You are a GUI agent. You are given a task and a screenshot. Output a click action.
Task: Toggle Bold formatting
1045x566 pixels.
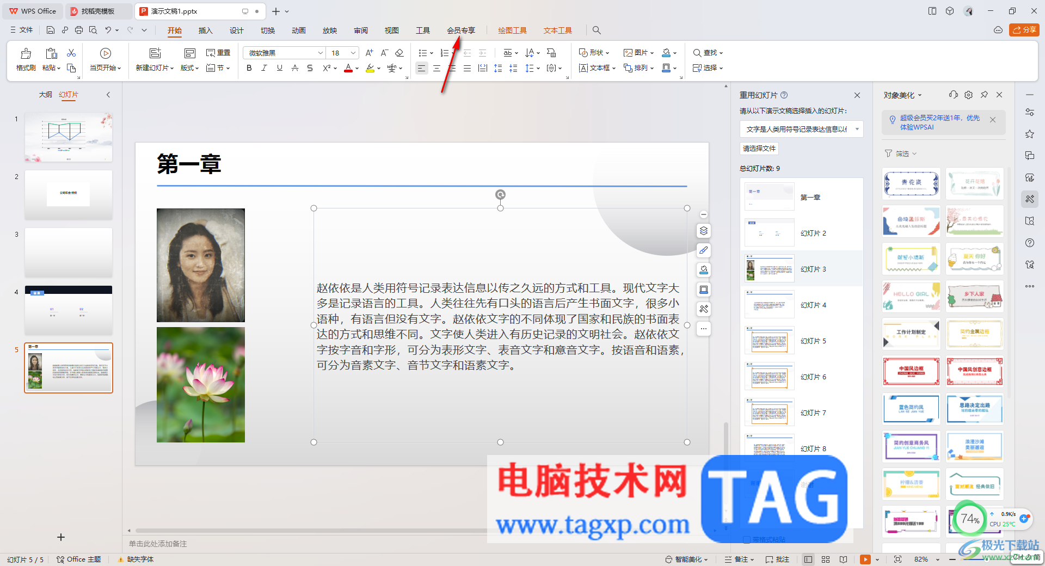tap(249, 68)
